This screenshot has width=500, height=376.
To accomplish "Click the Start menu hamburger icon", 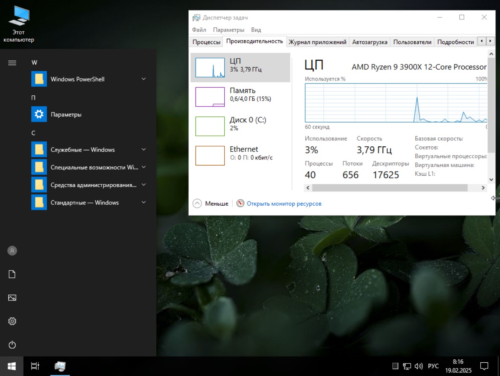I will point(12,63).
